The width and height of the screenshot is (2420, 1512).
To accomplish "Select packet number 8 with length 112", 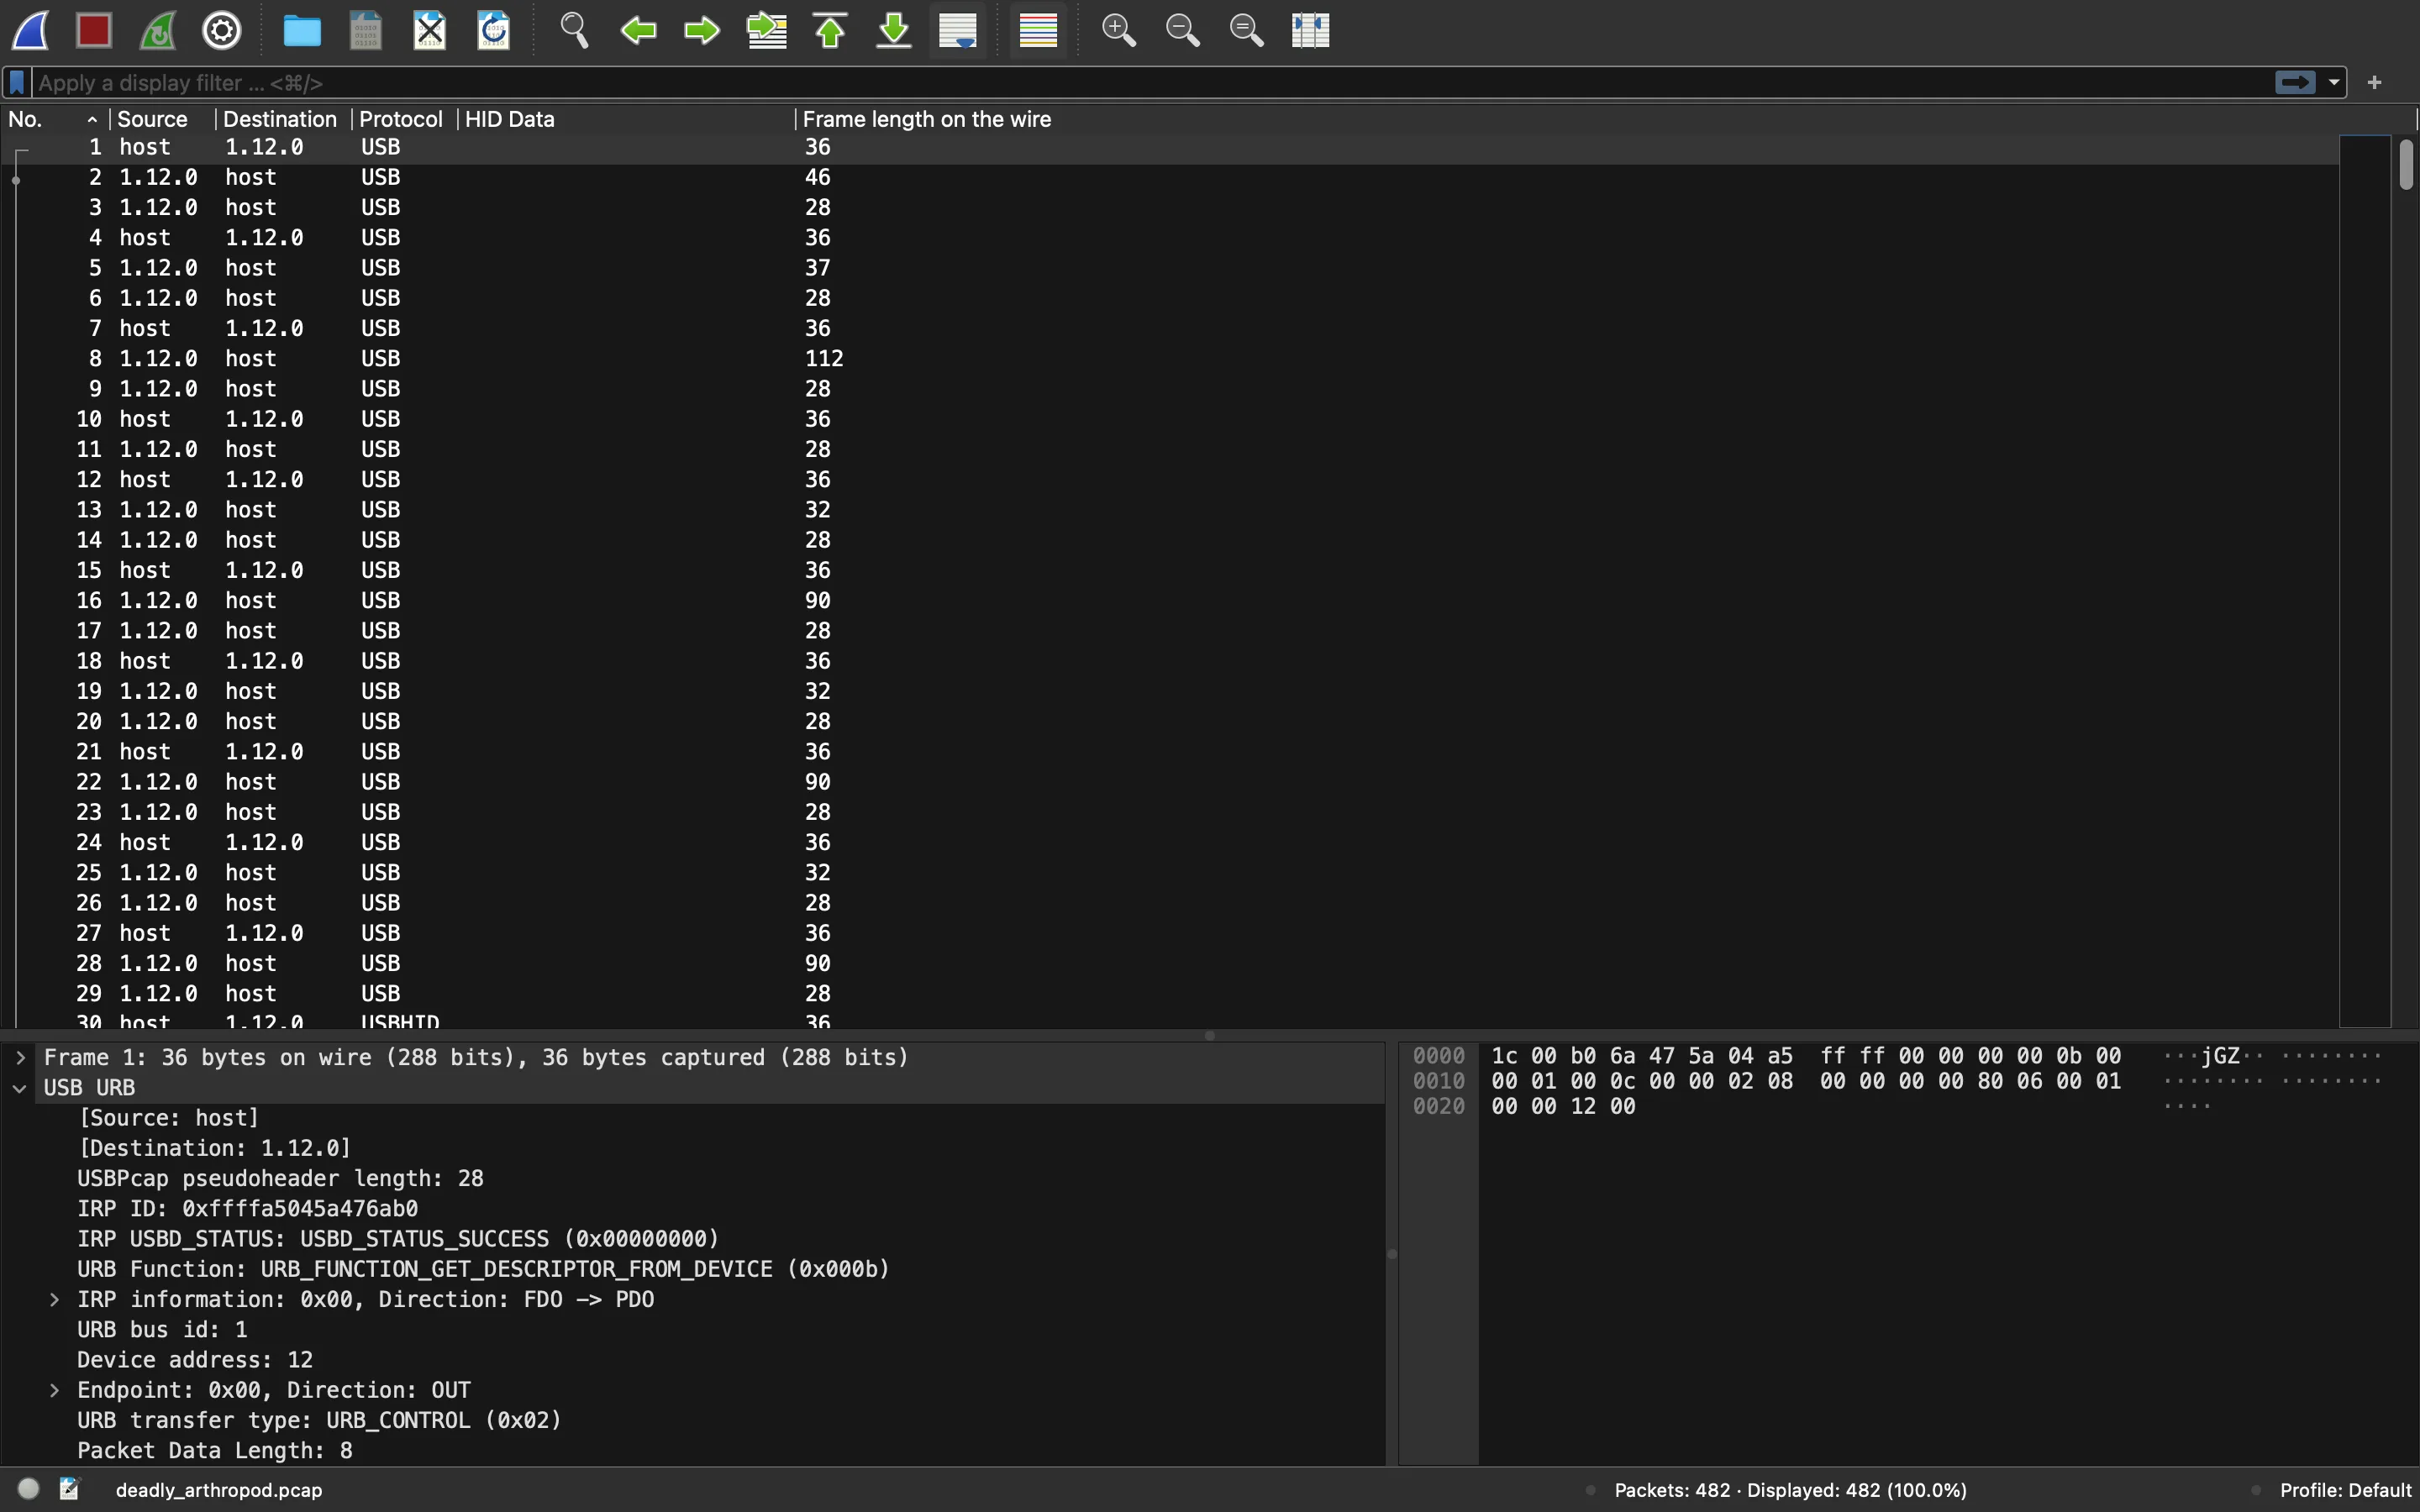I will point(1170,358).
